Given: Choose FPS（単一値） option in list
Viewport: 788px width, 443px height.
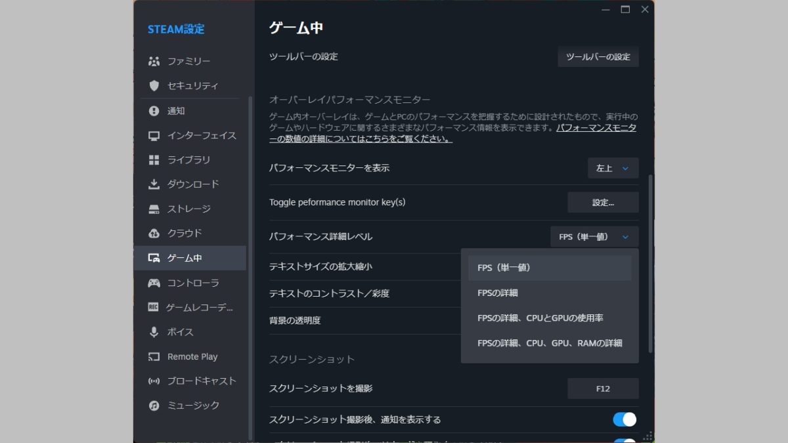Looking at the screenshot, I should tap(550, 268).
